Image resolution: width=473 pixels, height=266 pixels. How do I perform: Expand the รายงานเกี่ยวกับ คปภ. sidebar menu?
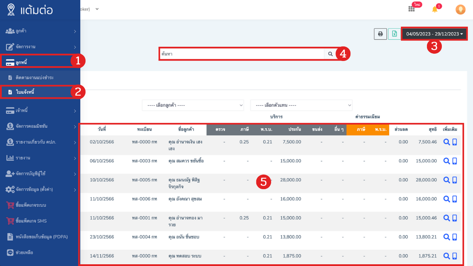pyautogui.click(x=40, y=142)
